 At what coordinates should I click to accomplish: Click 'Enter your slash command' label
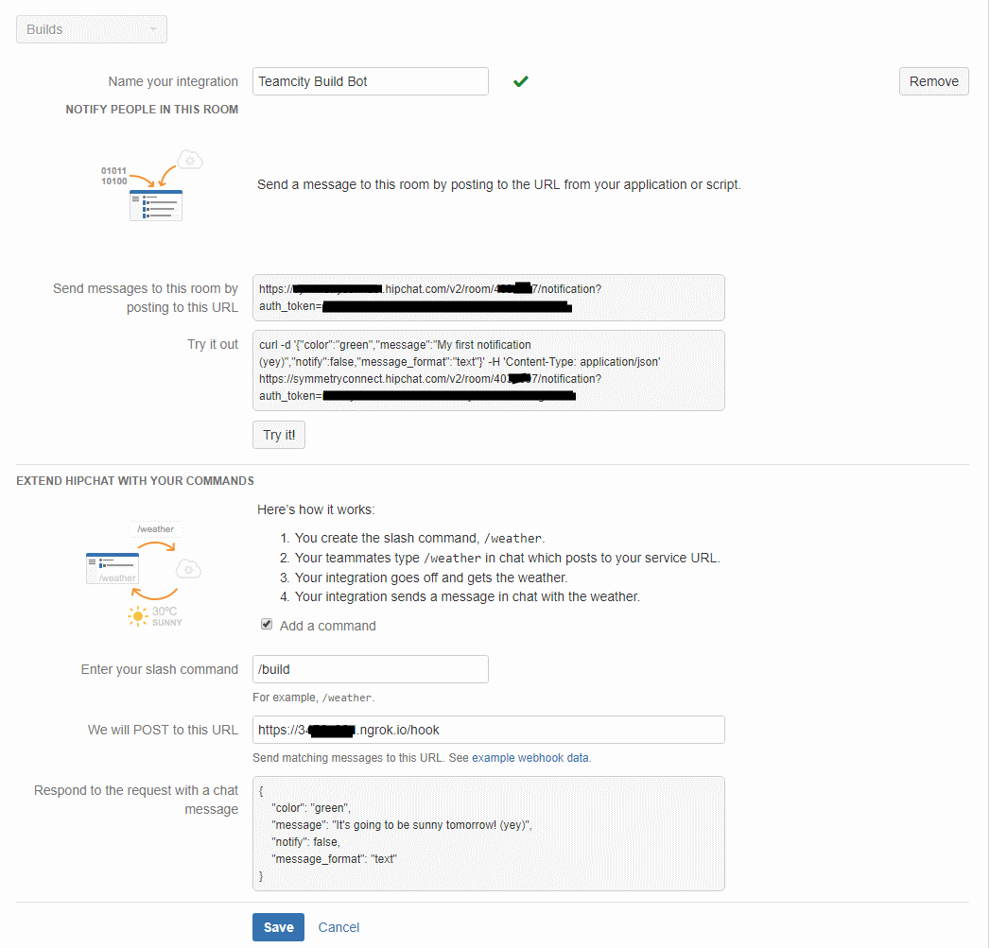click(160, 669)
